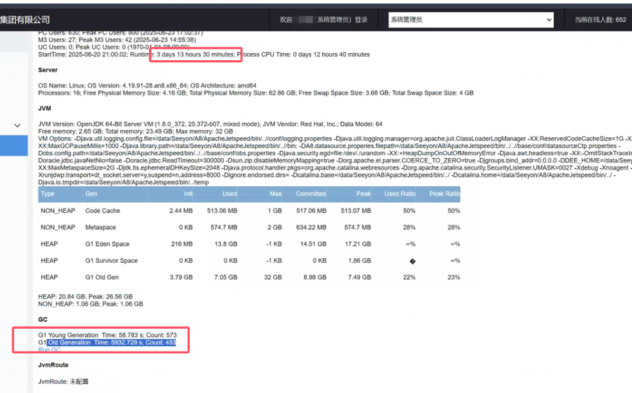Click the 22% used ratio value
The image size is (632, 393).
click(x=409, y=277)
